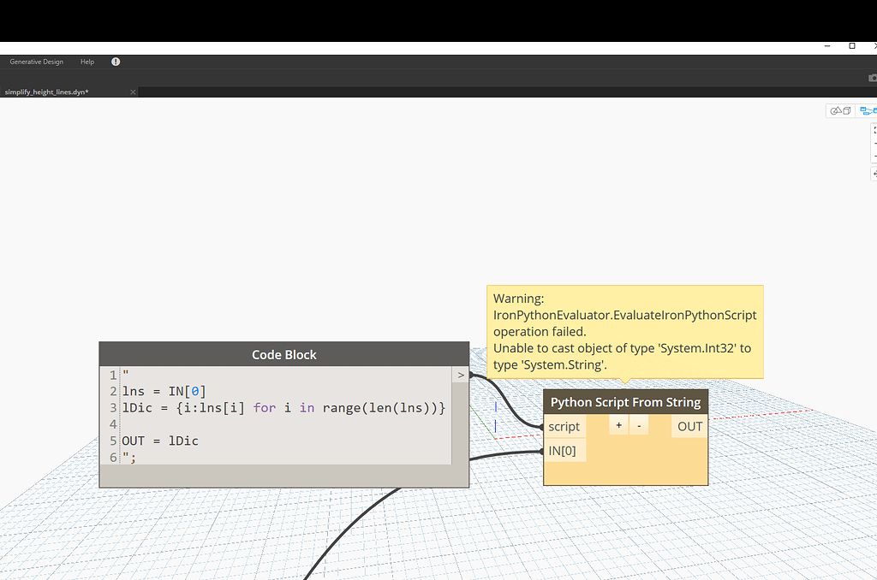Viewport: 877px width, 580px height.
Task: Select the Python Script From String node header
Action: point(625,401)
